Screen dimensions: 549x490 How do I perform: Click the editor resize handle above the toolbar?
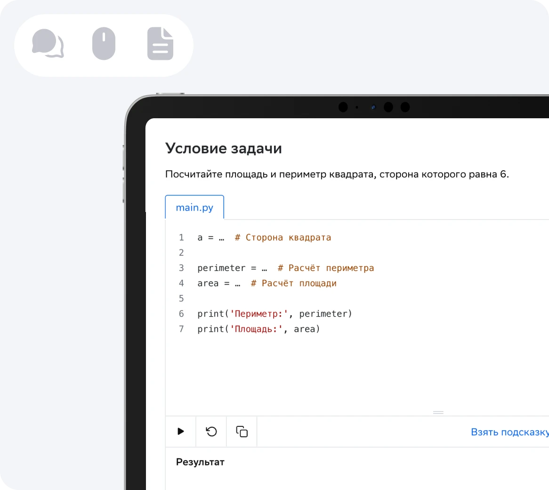coord(438,412)
